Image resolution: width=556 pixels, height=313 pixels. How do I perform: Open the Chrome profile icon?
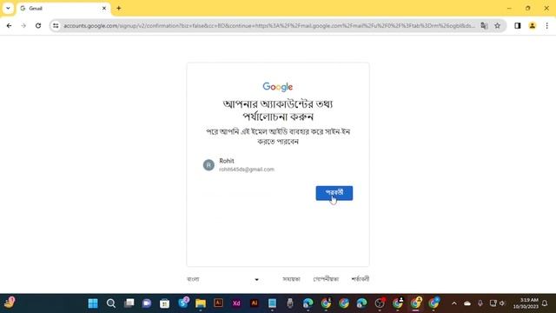(x=533, y=25)
